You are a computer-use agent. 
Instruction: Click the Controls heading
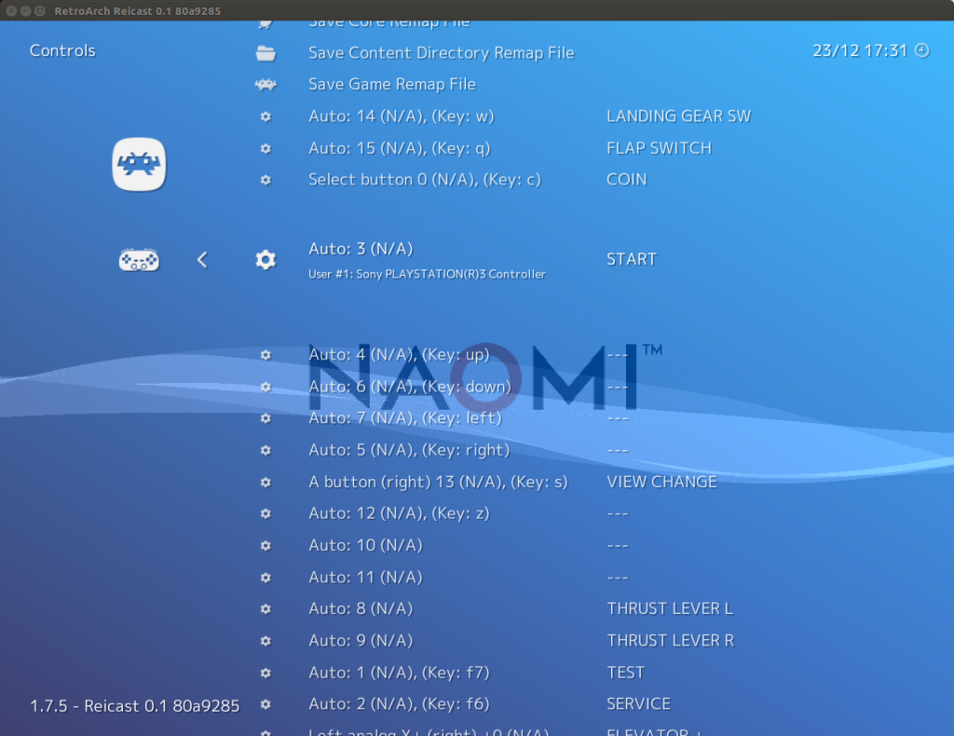(x=62, y=50)
